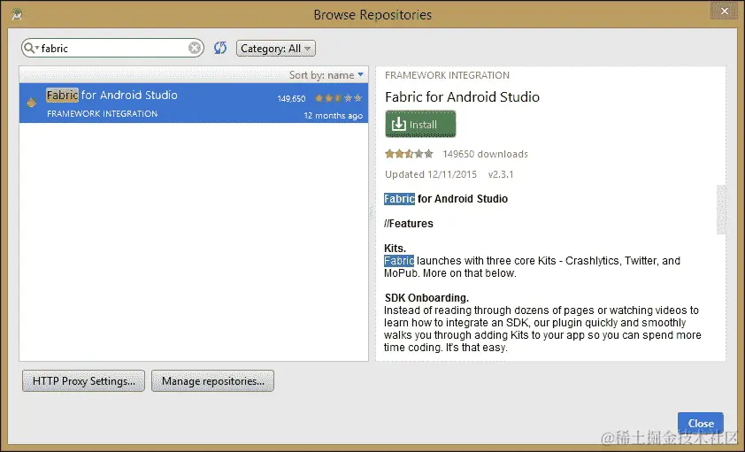Select Fabric for Android Studio list row

click(x=194, y=103)
